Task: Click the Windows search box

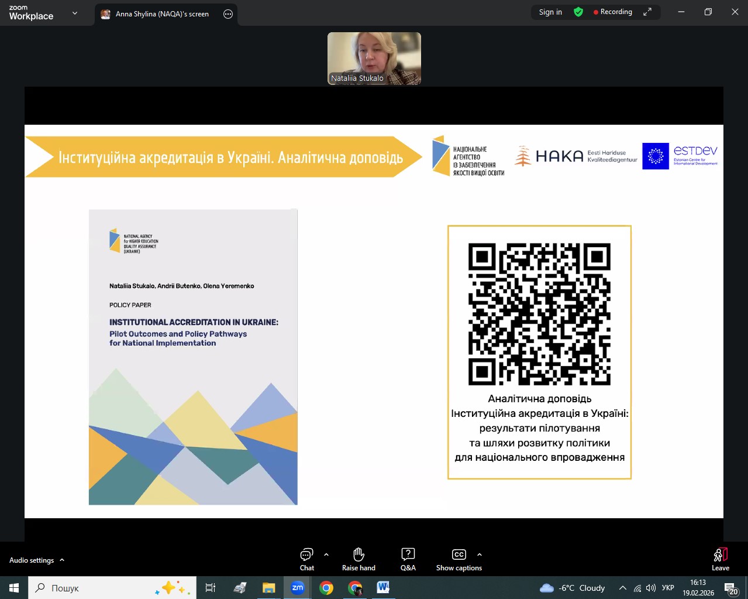Action: 111,588
